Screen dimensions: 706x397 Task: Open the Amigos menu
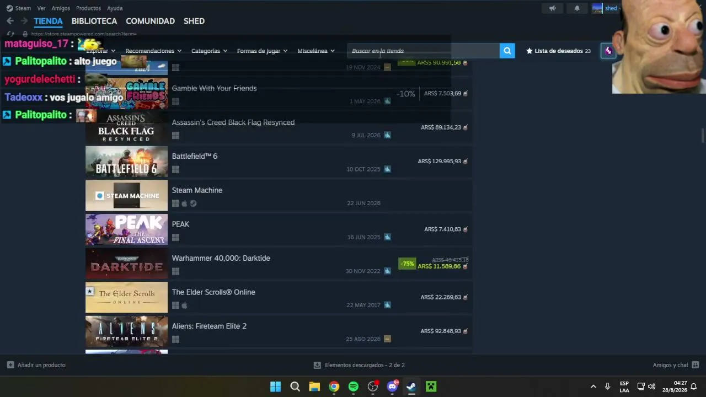(x=61, y=8)
